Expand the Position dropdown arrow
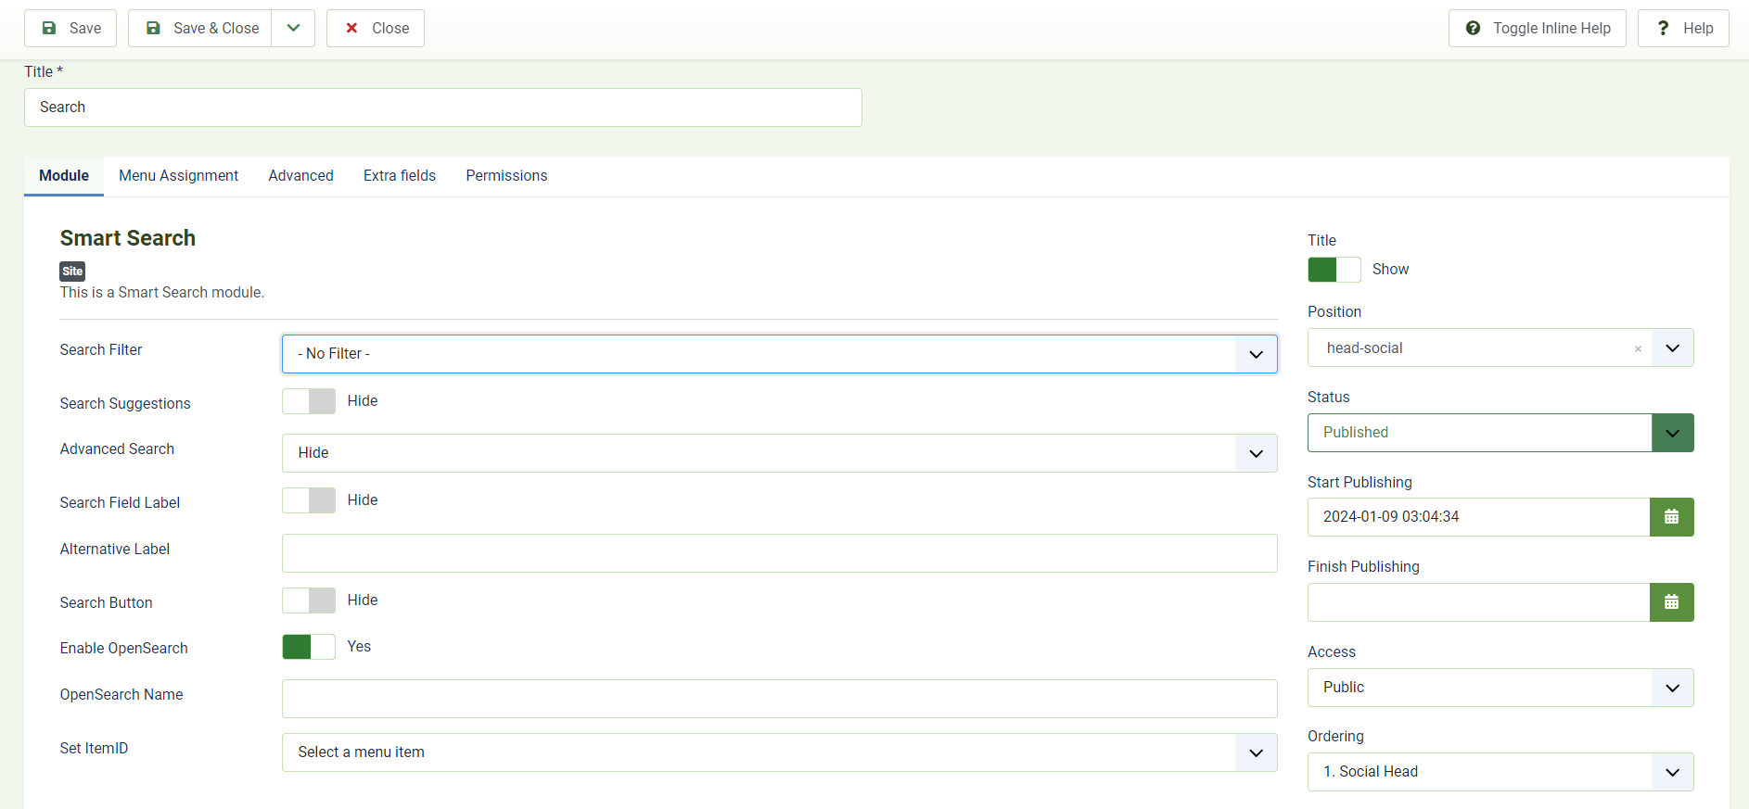Viewport: 1749px width, 809px height. [x=1673, y=348]
